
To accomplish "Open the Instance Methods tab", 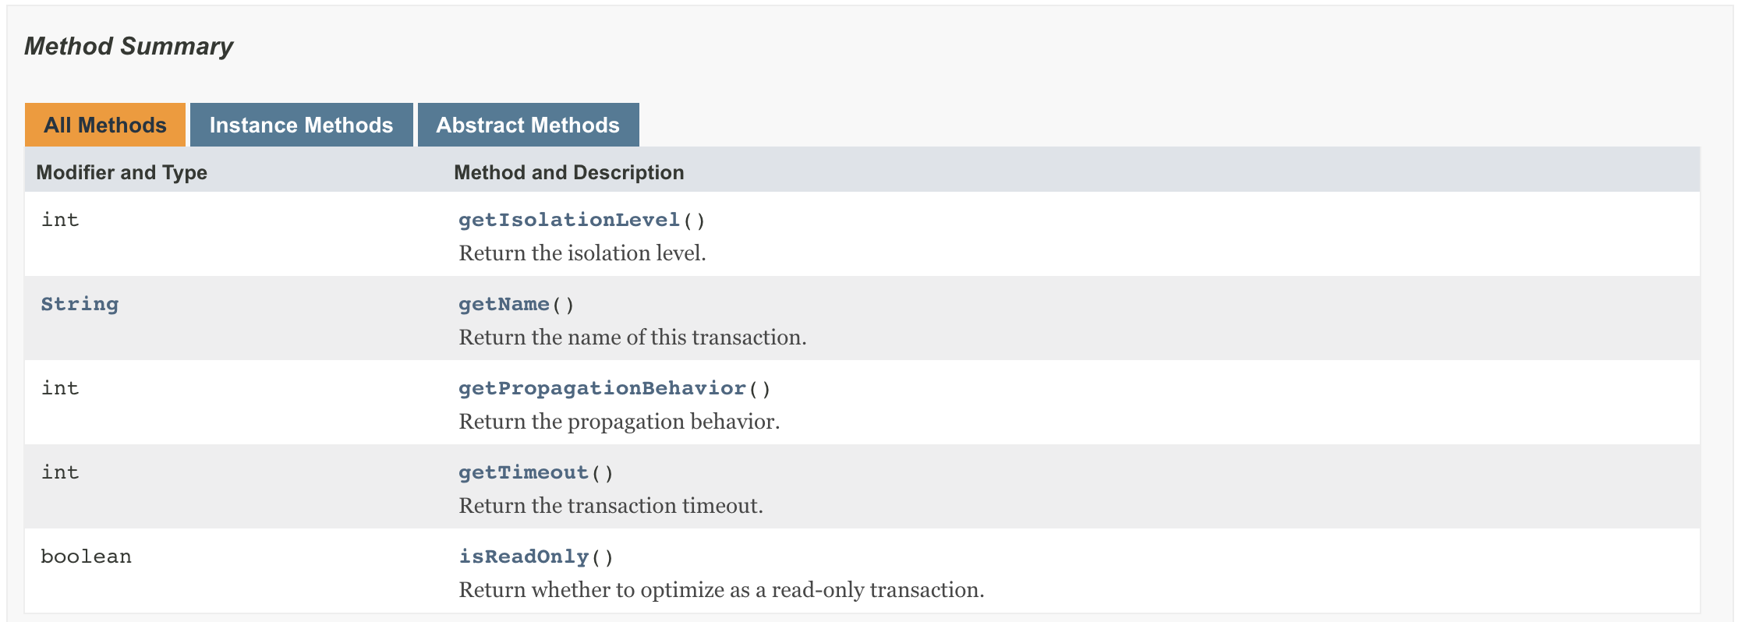I will point(301,125).
